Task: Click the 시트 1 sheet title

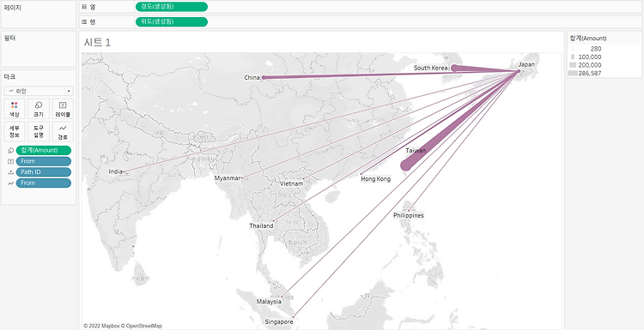Action: coord(97,42)
